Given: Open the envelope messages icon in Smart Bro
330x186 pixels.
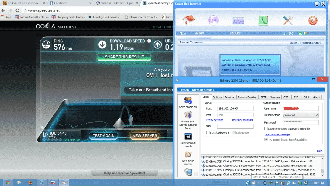Looking at the screenshot, I should pyautogui.click(x=238, y=21).
